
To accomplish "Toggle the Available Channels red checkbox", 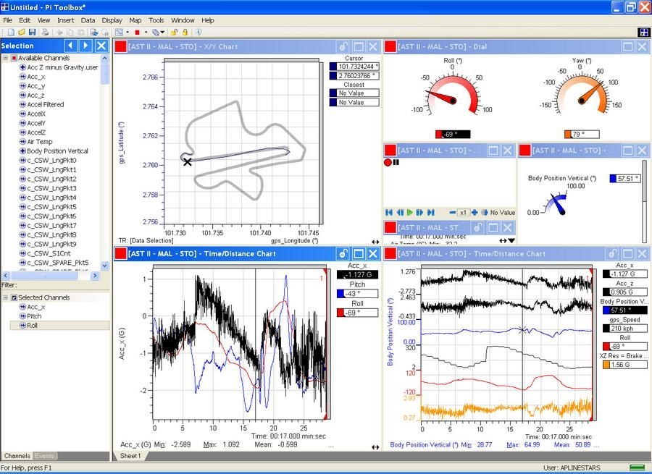I will click(x=14, y=58).
